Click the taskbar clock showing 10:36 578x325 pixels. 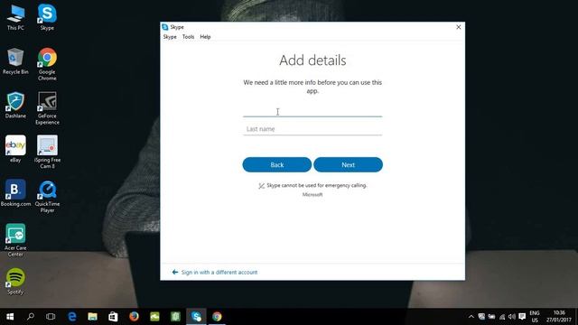point(559,317)
